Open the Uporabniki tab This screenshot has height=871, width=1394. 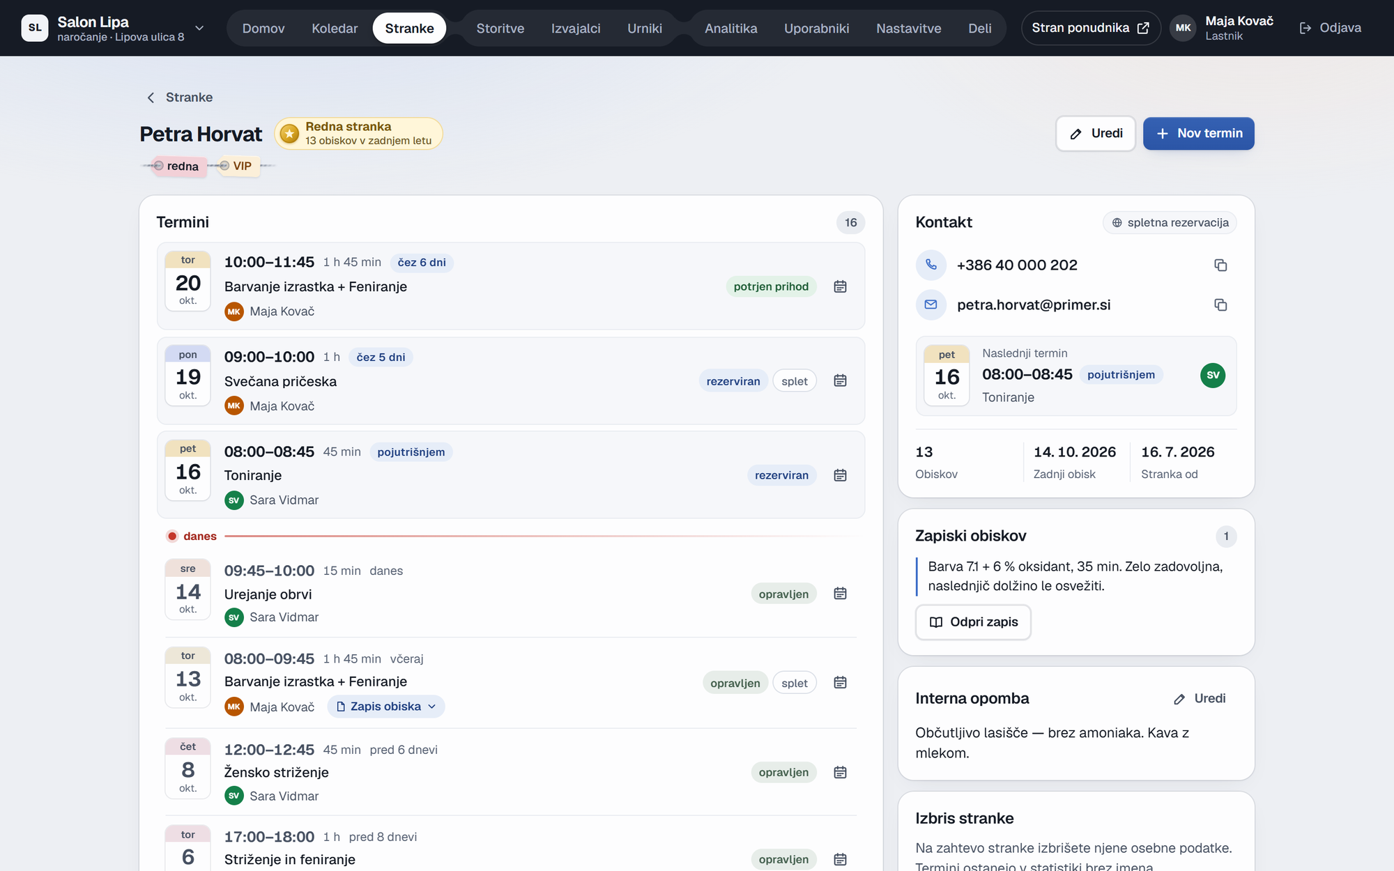816,29
